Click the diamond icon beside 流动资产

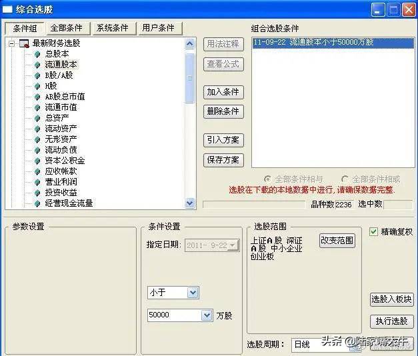coord(37,129)
